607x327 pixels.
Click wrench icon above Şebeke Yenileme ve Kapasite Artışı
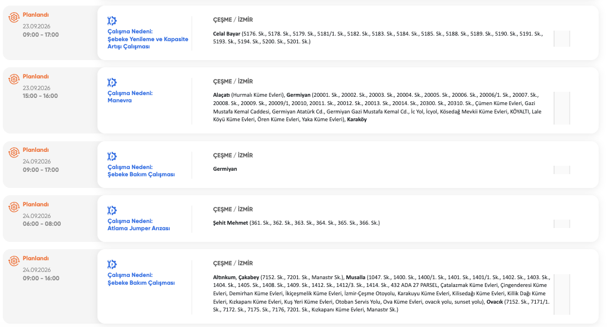coord(112,21)
